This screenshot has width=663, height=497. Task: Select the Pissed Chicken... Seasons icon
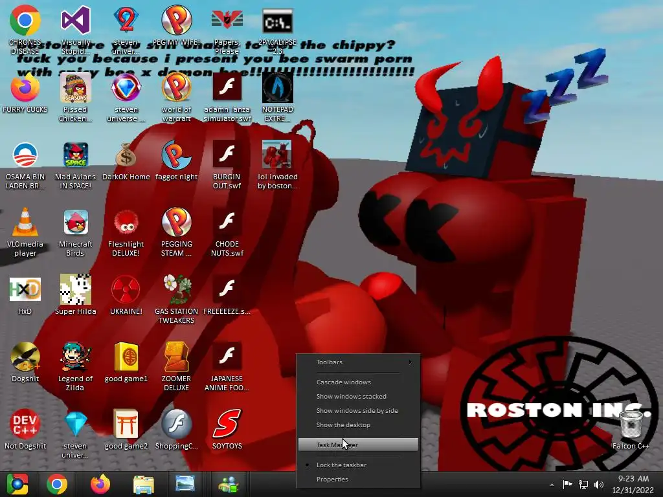tap(75, 97)
